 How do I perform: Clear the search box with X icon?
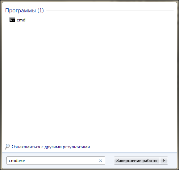tap(100, 161)
